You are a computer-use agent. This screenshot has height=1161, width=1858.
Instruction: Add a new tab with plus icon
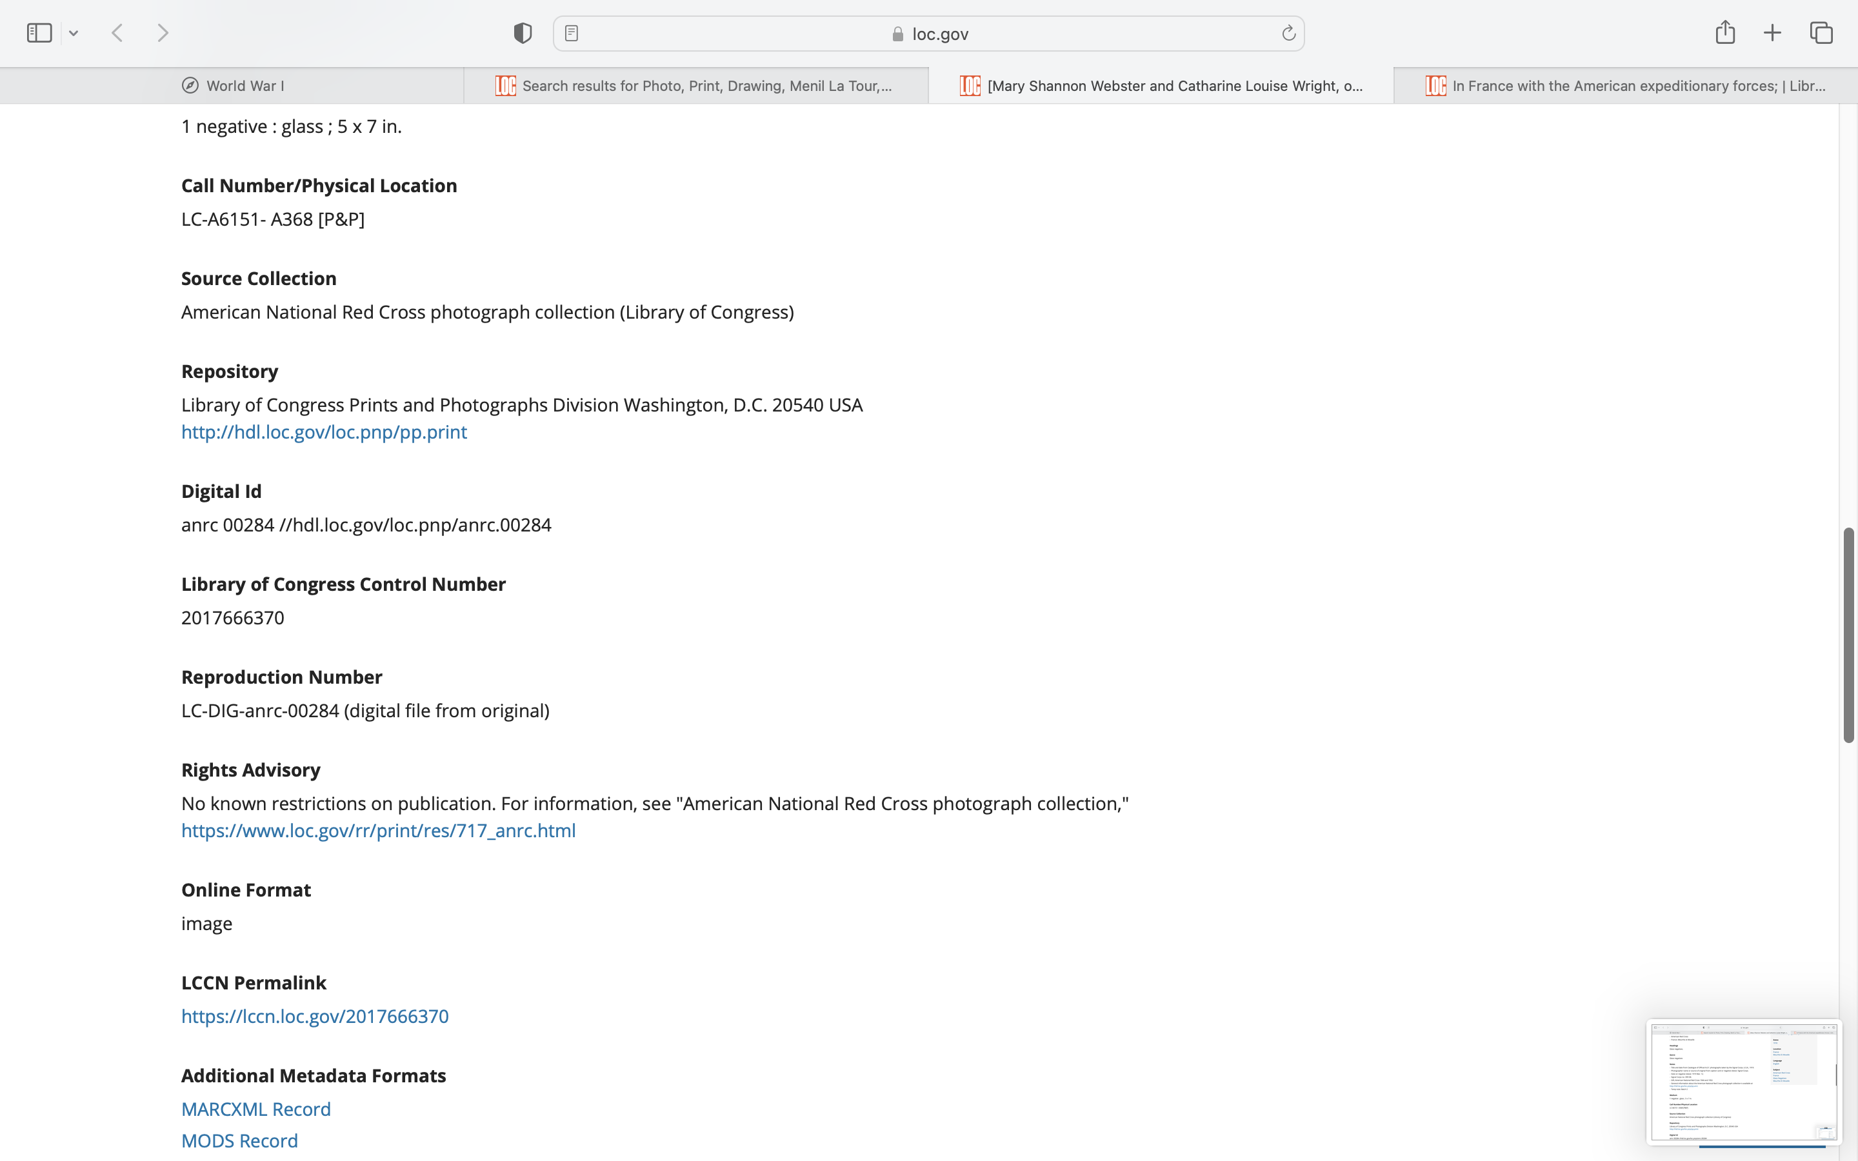[x=1772, y=33]
